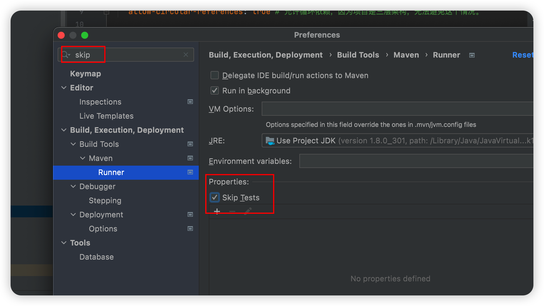Click the 'No properties defined' placeholder text
This screenshot has width=544, height=306.
[390, 278]
